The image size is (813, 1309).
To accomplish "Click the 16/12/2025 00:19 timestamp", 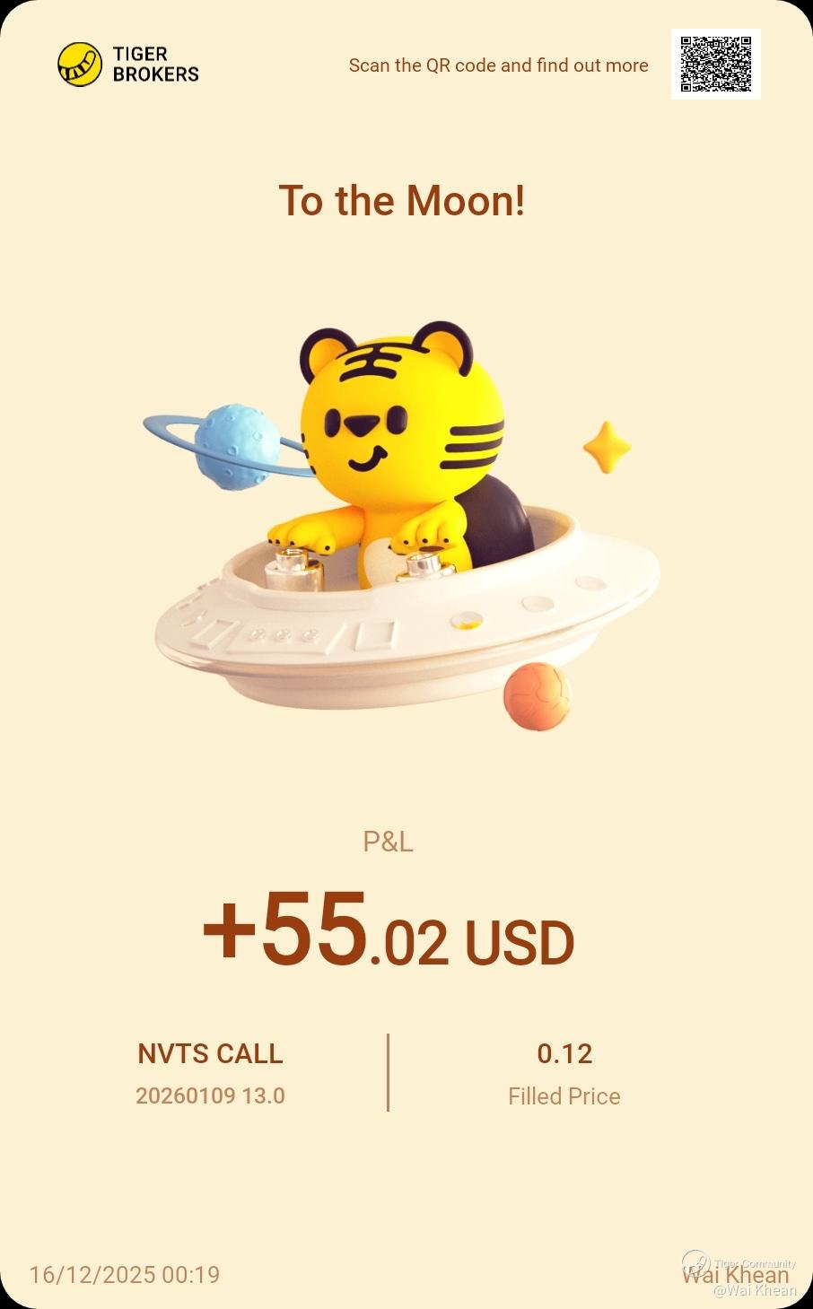I will click(x=125, y=1275).
